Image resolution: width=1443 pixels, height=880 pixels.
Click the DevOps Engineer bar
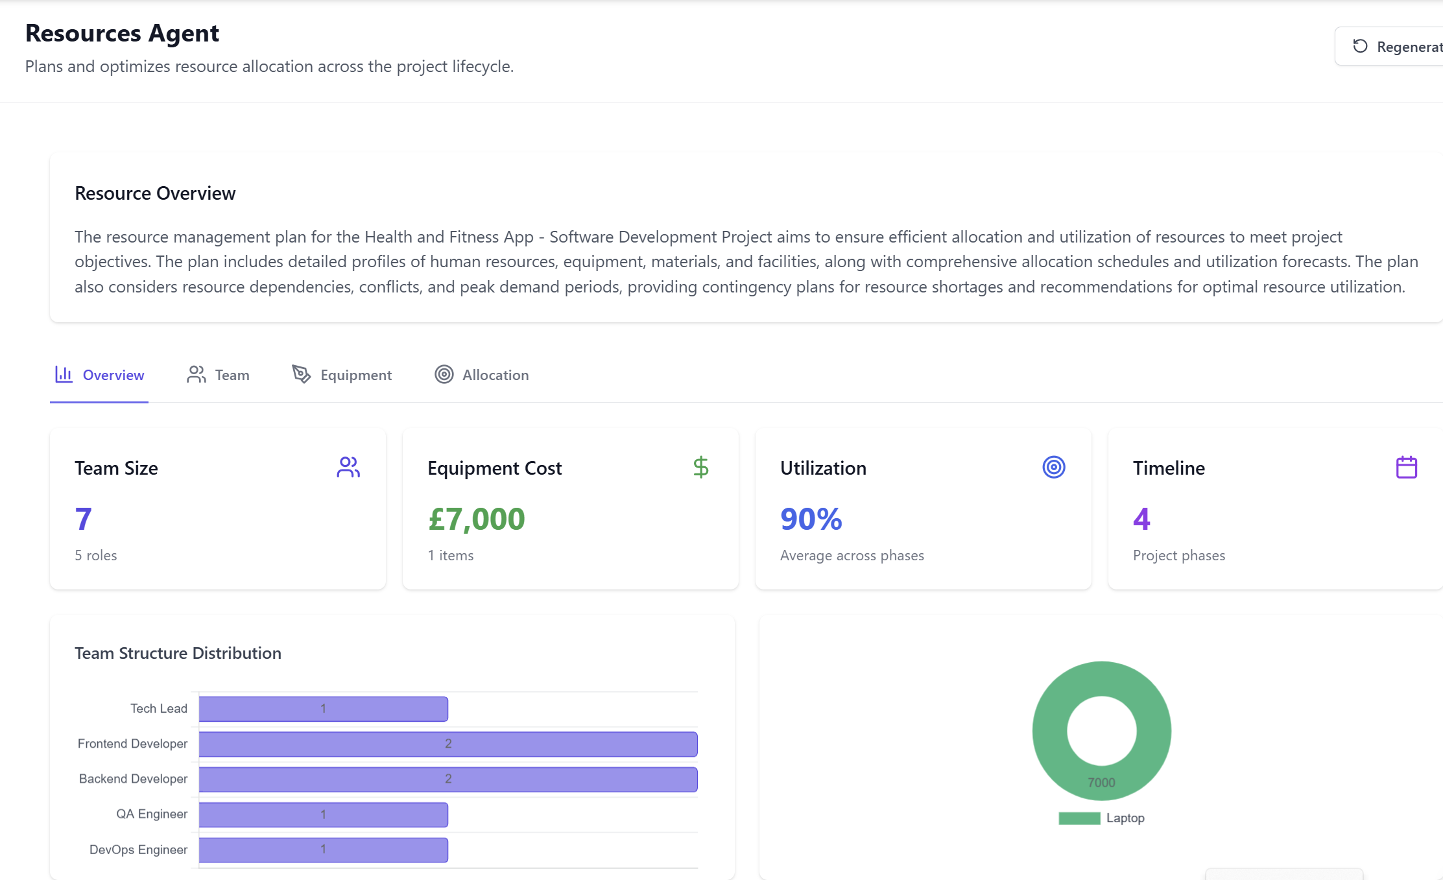pos(323,850)
